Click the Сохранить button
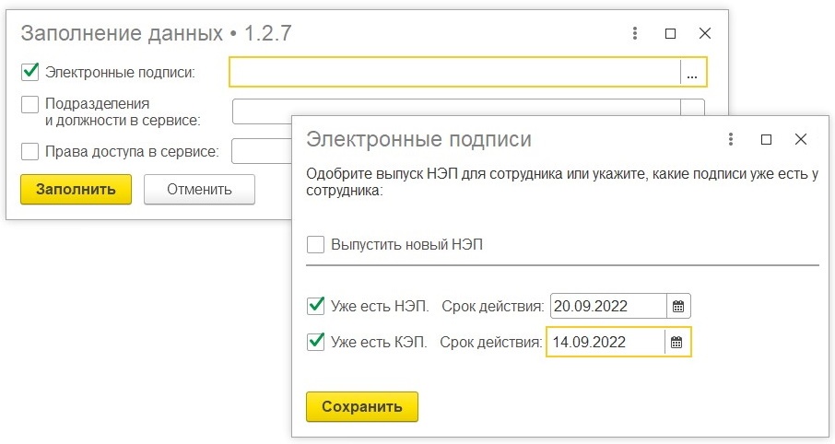Screen dimensions: 835x444 click(362, 407)
